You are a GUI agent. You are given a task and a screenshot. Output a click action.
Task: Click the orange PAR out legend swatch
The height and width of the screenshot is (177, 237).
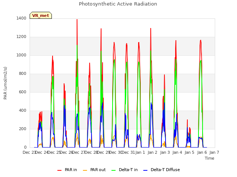click(85, 170)
